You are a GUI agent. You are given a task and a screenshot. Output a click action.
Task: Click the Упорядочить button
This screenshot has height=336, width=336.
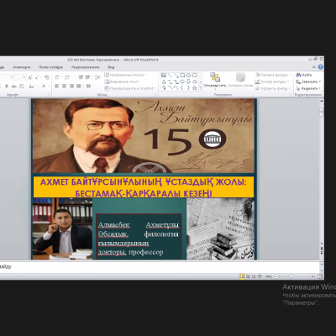click(x=215, y=81)
